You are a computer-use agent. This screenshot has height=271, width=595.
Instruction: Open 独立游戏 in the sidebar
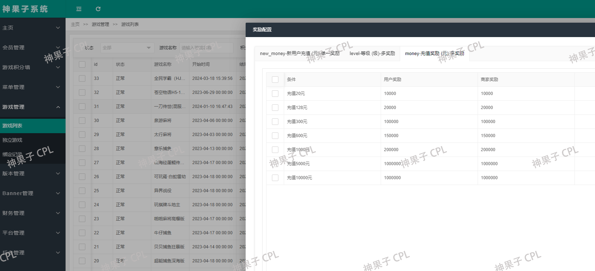(33, 140)
